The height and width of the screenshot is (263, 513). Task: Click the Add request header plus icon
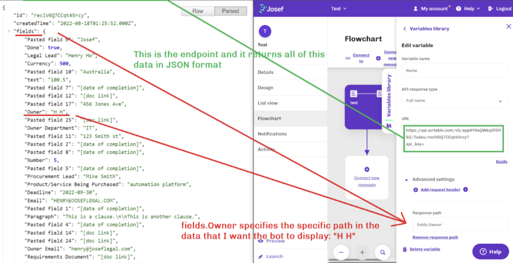point(416,190)
